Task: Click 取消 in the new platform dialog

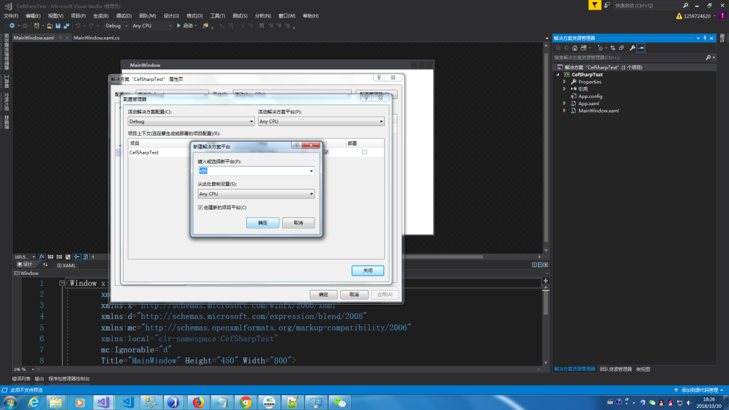Action: 298,223
